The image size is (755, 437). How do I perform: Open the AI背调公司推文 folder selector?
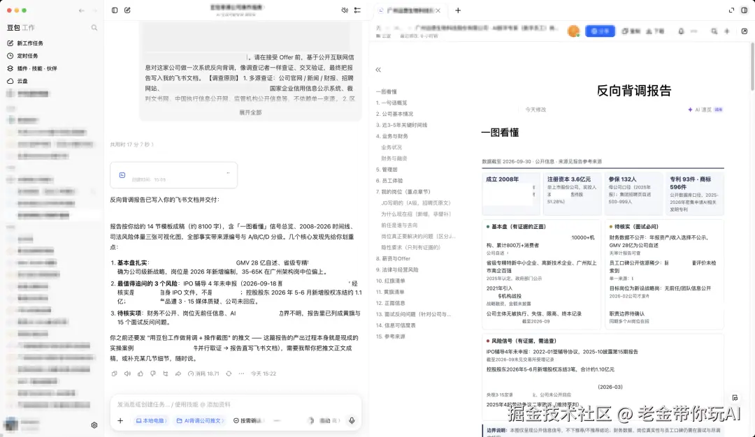pos(201,421)
